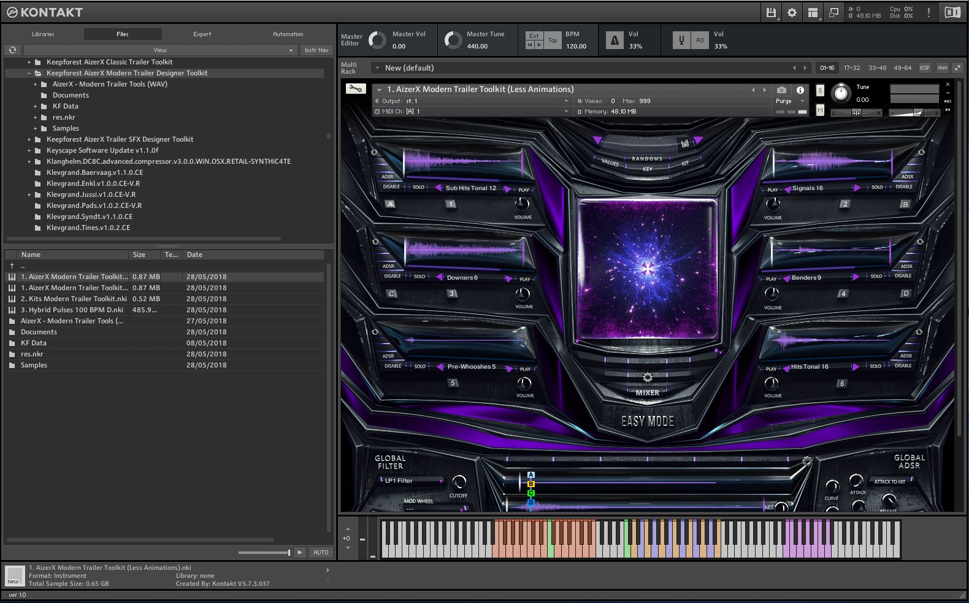Toggle SOLO on Signals 16 slot

pyautogui.click(x=878, y=187)
